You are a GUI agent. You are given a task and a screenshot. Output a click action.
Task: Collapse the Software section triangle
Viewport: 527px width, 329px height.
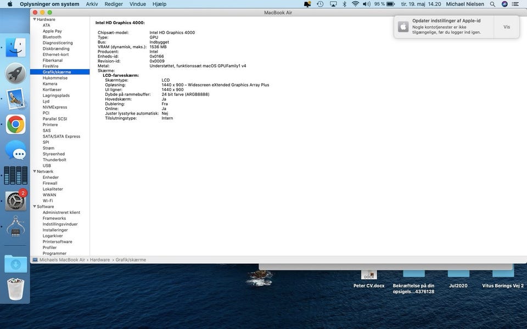coord(34,207)
